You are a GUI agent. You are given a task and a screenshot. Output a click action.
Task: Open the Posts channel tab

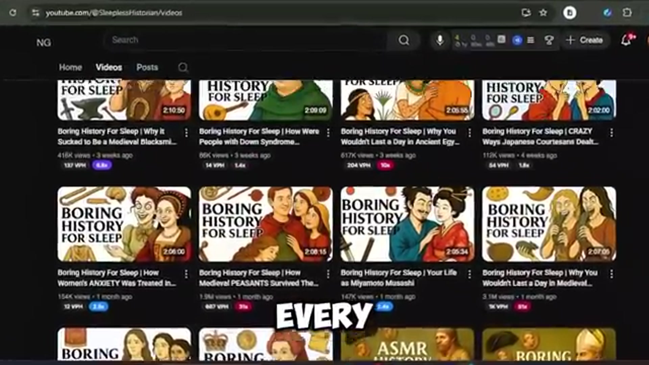147,67
